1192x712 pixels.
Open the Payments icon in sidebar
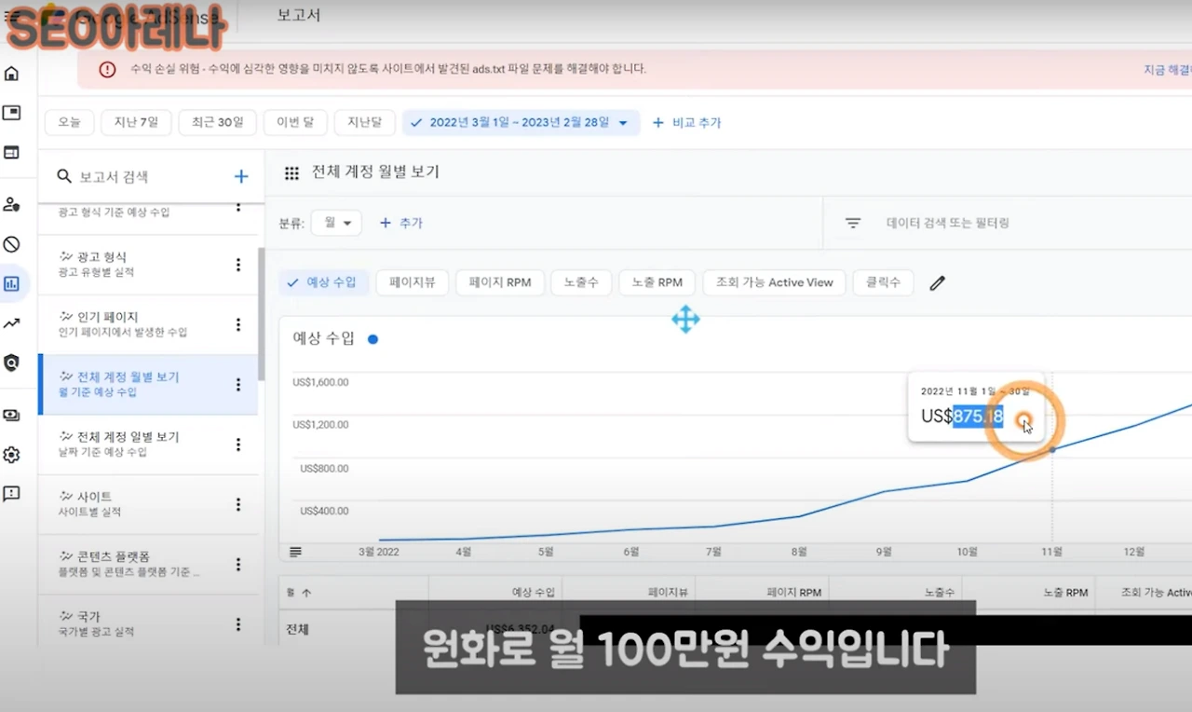click(12, 416)
